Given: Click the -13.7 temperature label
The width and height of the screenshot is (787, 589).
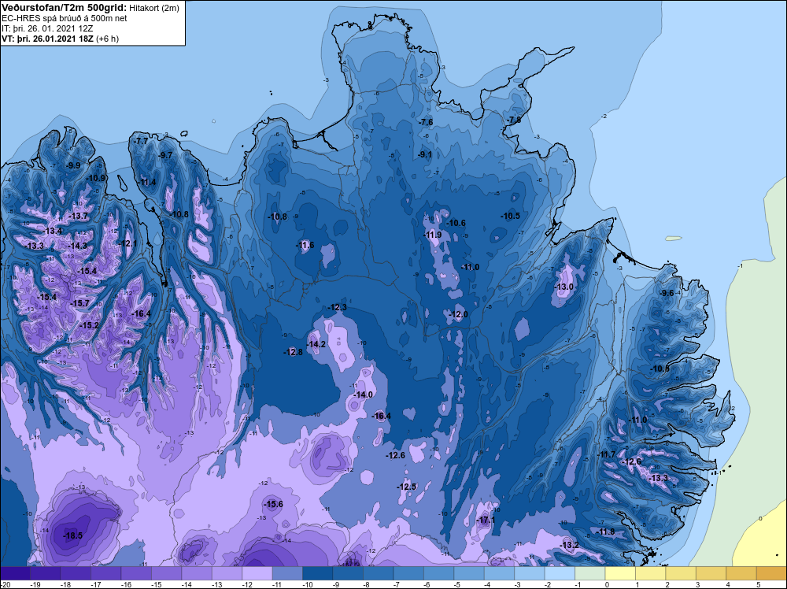Looking at the screenshot, I should [x=78, y=216].
